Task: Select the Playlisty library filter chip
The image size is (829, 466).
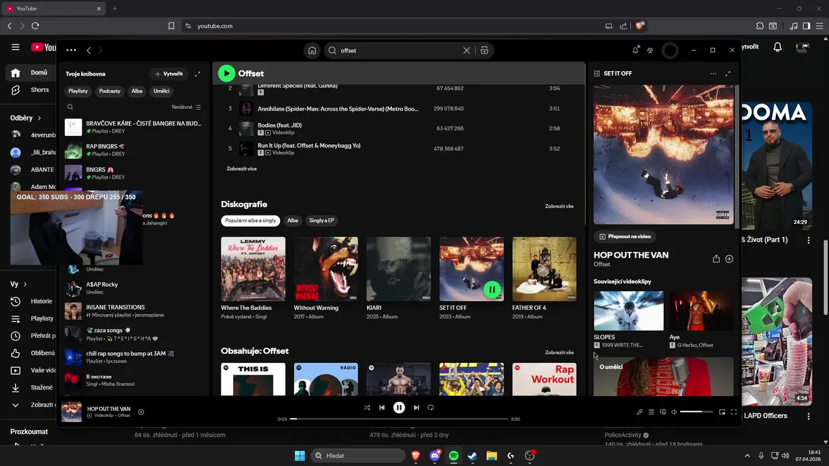Action: (x=78, y=91)
